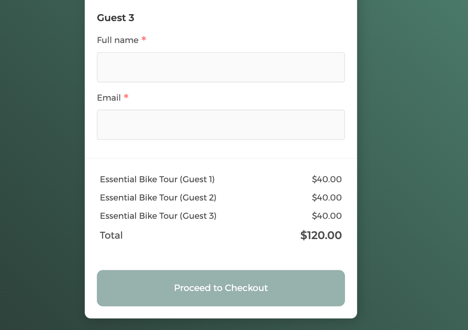Click the divider line above the order summary
This screenshot has height=330, width=468.
[221, 158]
